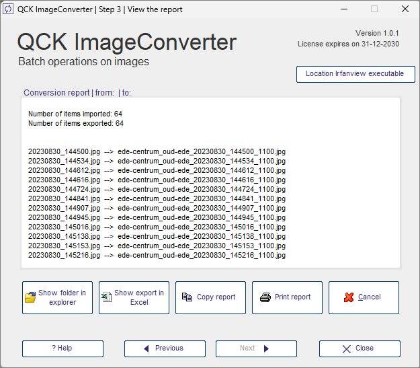Click the copy pages icon on Copy report
The width and height of the screenshot is (420, 368).
tap(187, 297)
